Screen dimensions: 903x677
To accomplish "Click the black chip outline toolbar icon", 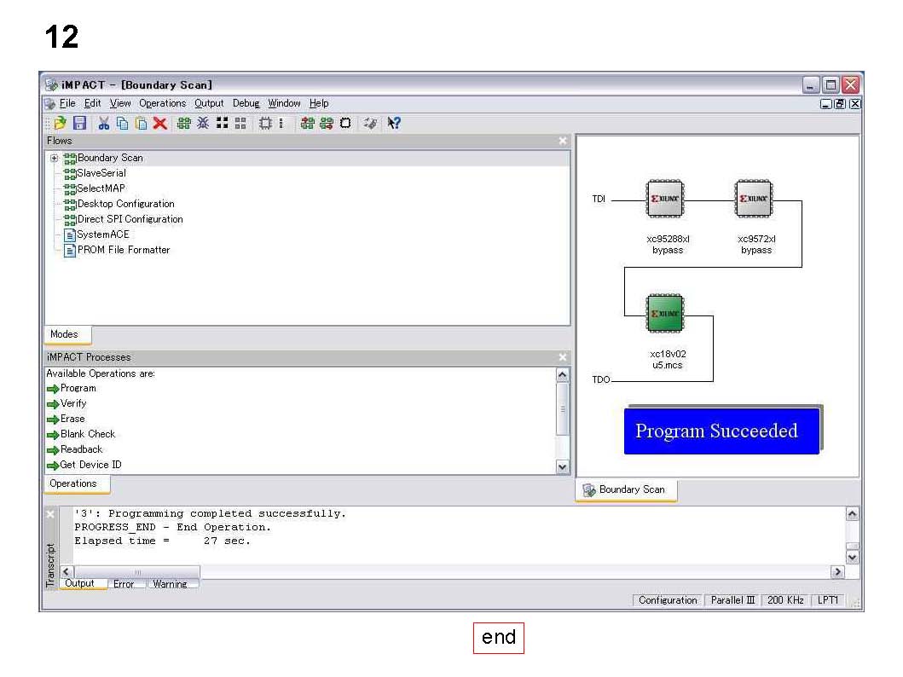I will (x=345, y=123).
